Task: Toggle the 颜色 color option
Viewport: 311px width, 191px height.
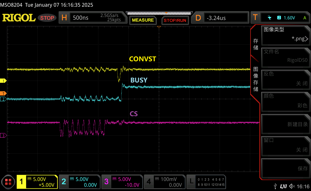Action: (286, 102)
